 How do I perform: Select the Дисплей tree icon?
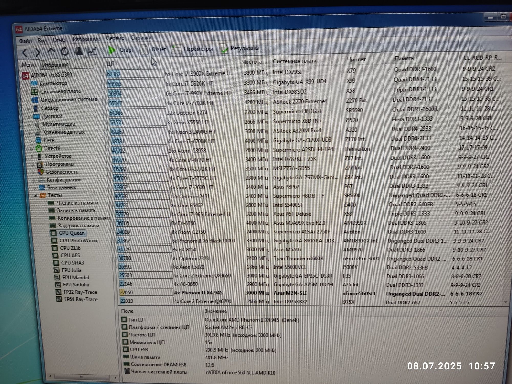(x=37, y=116)
